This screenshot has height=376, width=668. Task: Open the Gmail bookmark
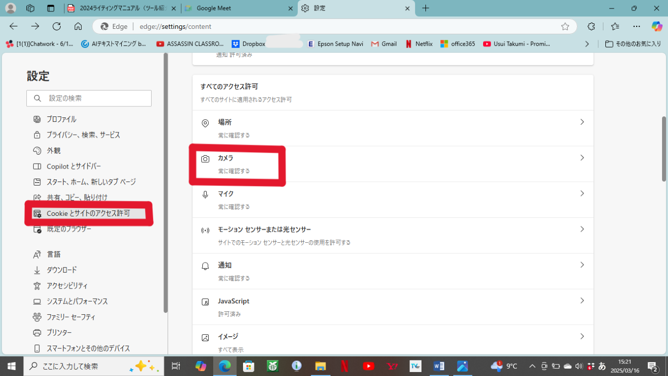pyautogui.click(x=384, y=44)
